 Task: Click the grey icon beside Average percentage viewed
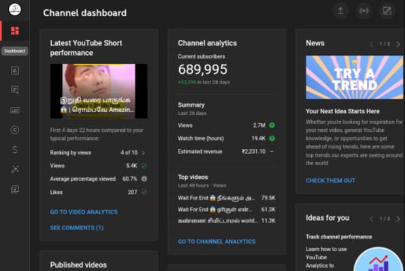coord(144,179)
